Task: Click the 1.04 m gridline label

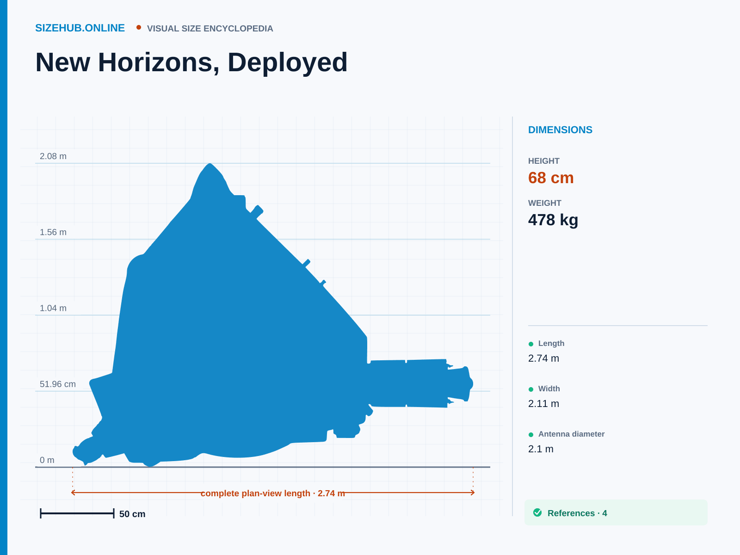Action: [x=53, y=308]
